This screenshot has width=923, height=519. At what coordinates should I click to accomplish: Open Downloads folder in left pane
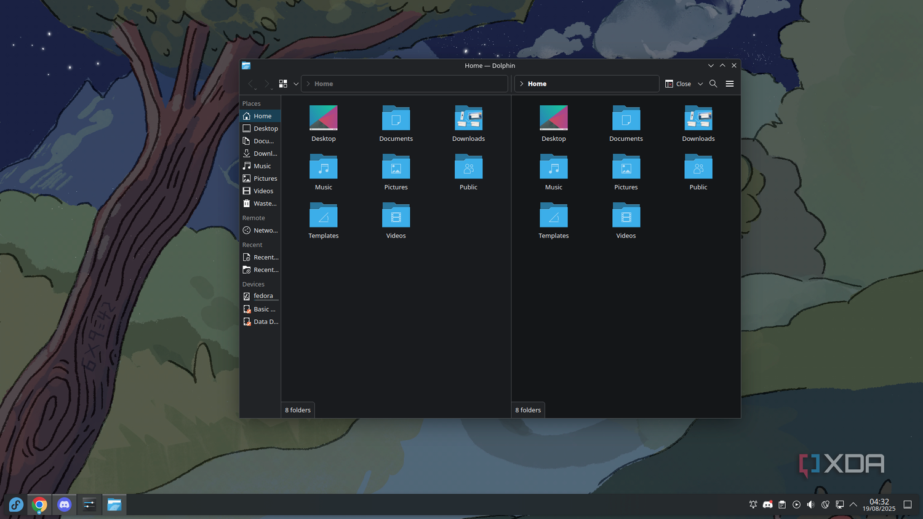point(468,123)
